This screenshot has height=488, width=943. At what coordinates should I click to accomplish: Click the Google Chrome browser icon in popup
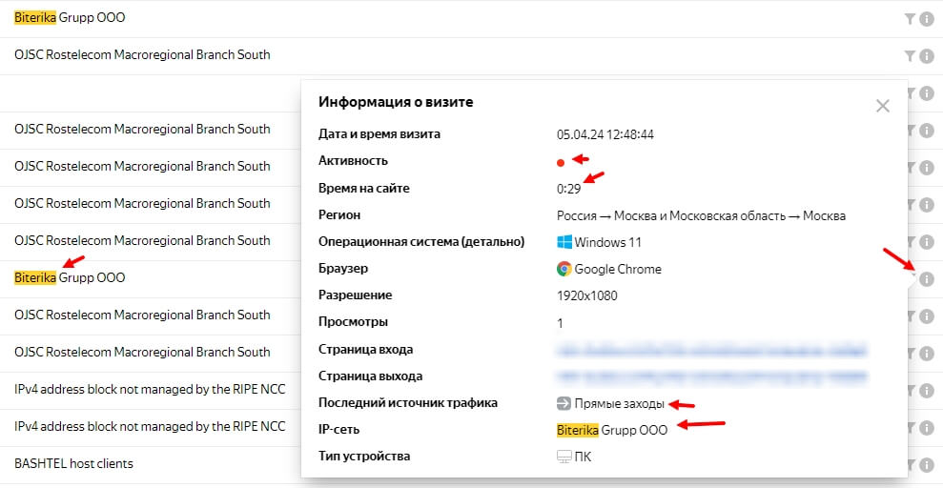(x=564, y=269)
